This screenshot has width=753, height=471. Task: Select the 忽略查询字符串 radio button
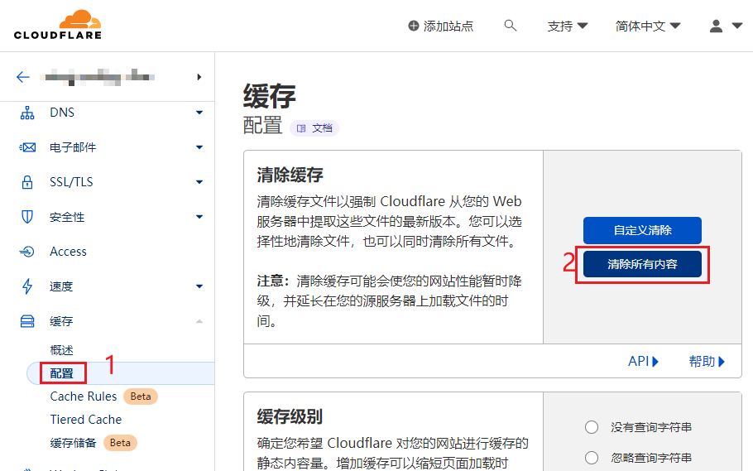(x=591, y=458)
